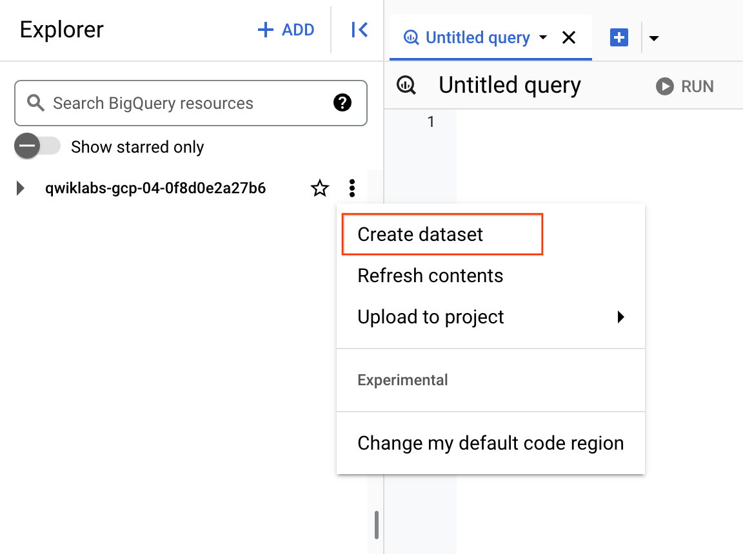The height and width of the screenshot is (554, 743).
Task: Open the Untitled query tab dropdown arrow
Action: point(543,37)
